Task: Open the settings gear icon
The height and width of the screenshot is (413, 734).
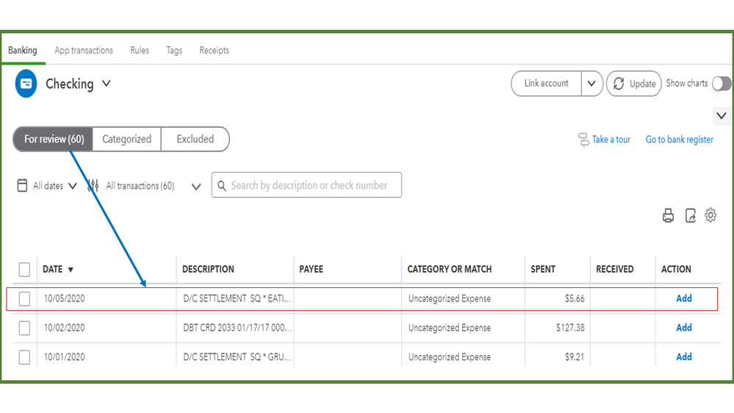Action: point(710,215)
